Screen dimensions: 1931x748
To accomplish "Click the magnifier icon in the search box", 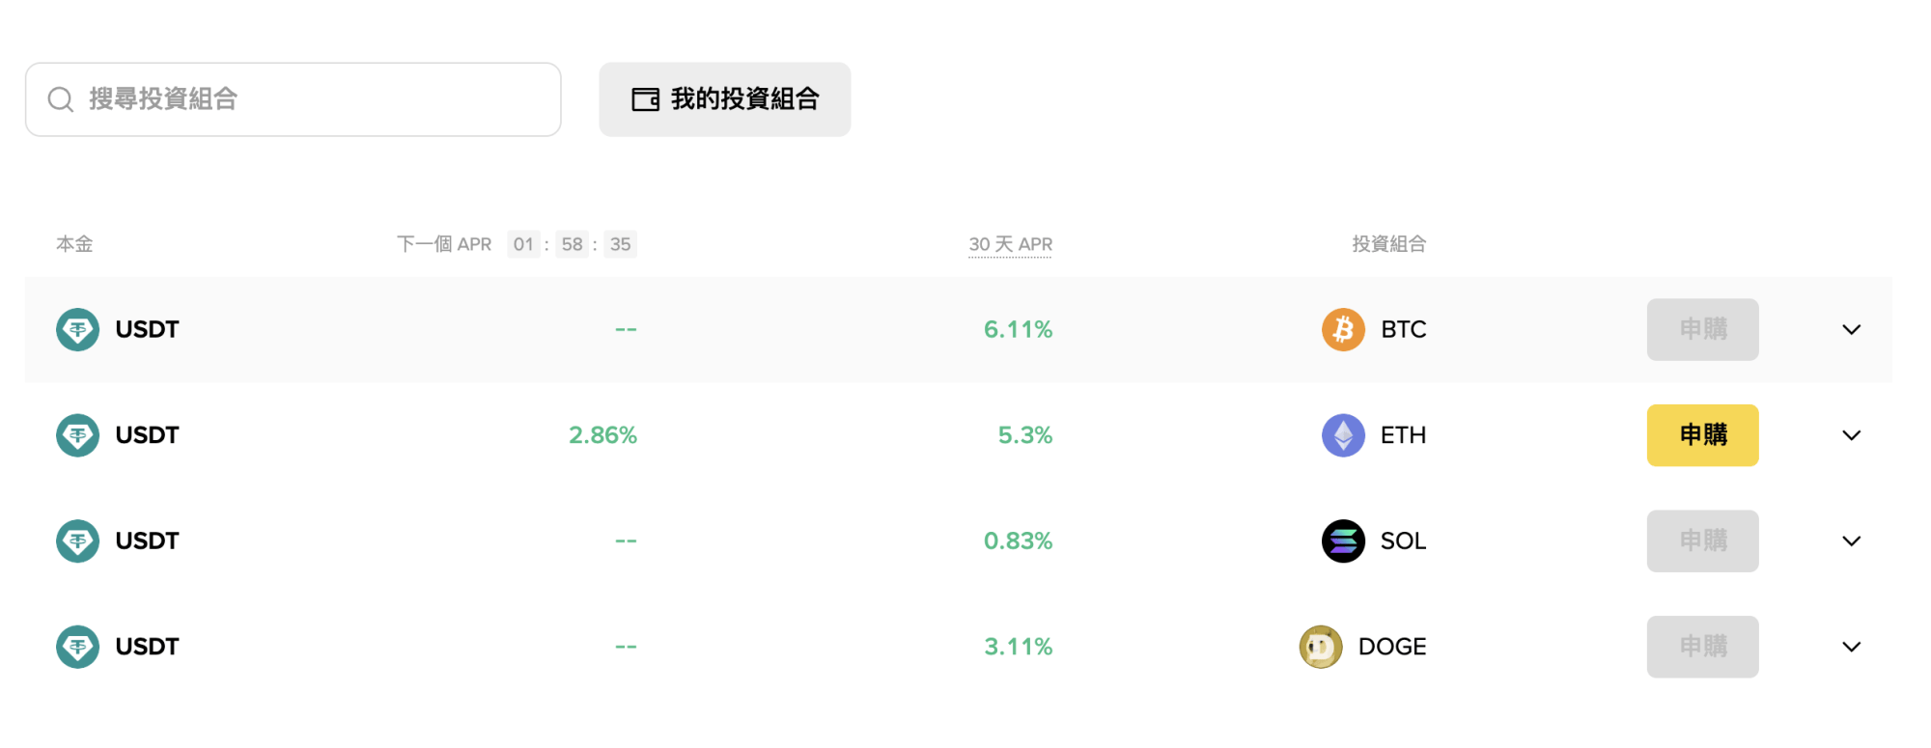I will 60,98.
